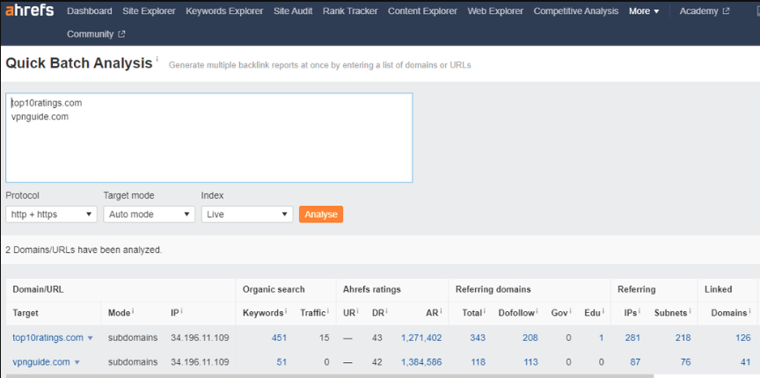
Task: Open 218 referring subnets
Action: [683, 338]
